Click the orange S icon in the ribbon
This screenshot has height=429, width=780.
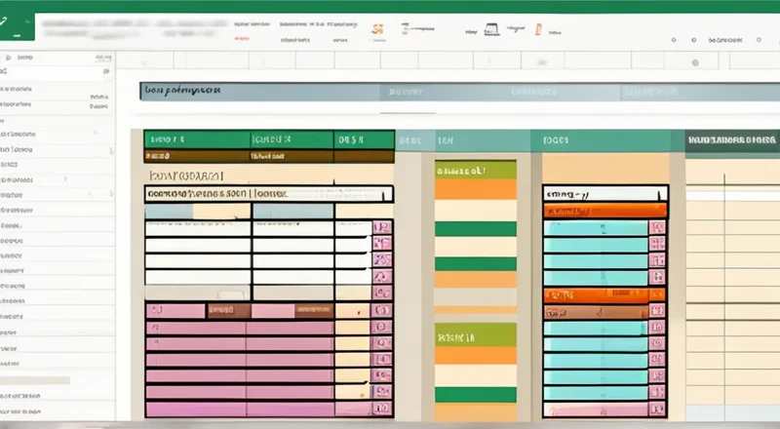378,30
